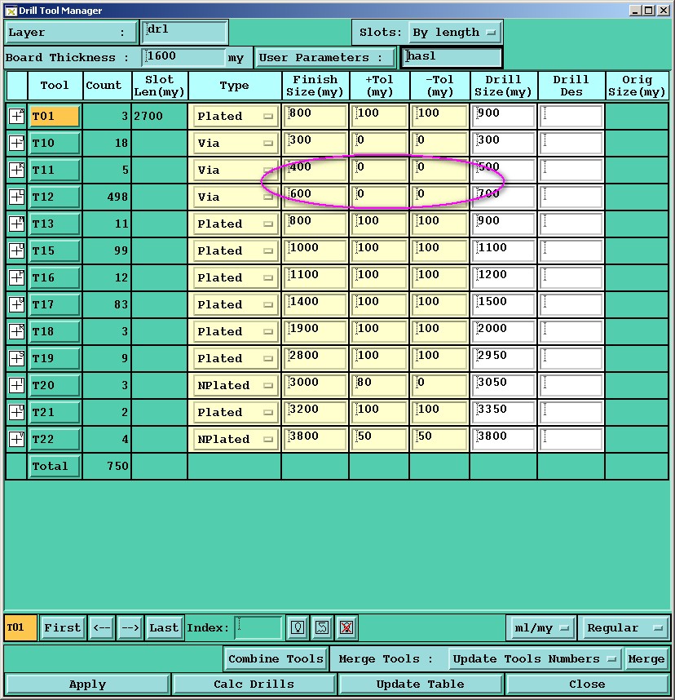Edit the Drill Size field for T01
The height and width of the screenshot is (700, 675).
(x=503, y=116)
